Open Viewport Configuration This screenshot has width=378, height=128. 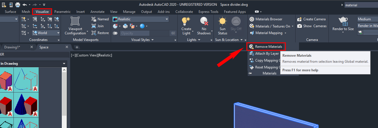(x=75, y=26)
